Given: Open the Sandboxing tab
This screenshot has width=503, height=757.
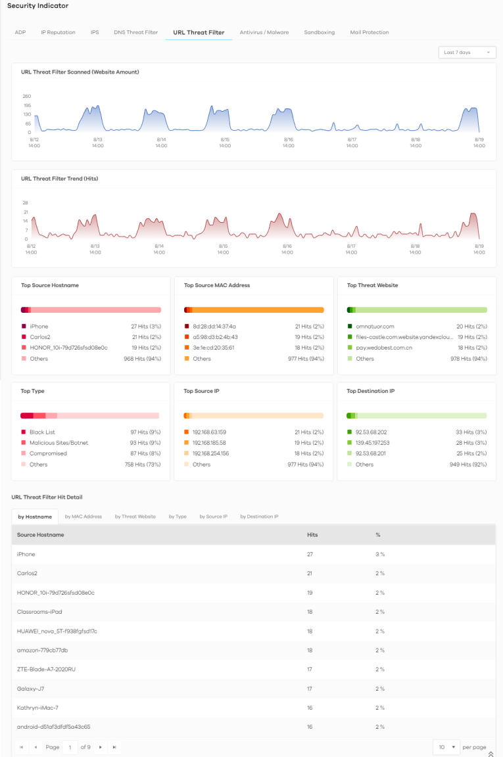Looking at the screenshot, I should coord(319,32).
